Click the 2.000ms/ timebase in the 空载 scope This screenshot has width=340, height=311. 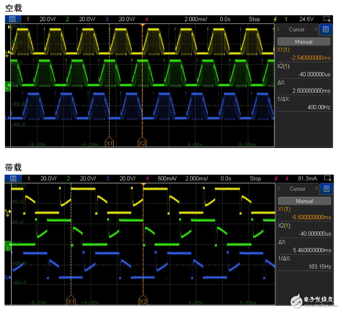click(195, 19)
